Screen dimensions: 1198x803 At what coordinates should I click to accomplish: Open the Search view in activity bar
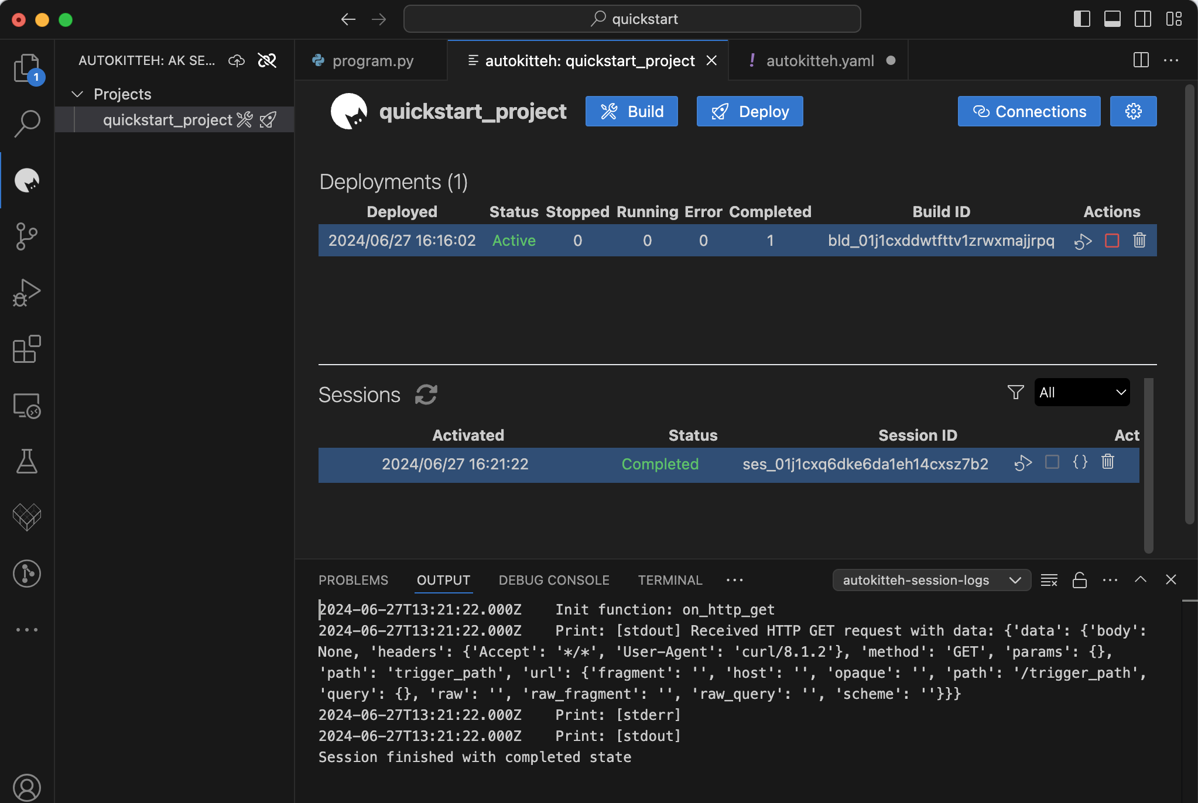tap(27, 123)
